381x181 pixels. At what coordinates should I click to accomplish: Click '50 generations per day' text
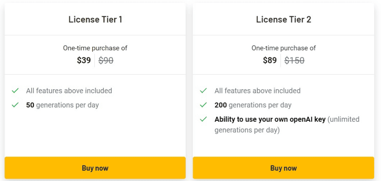(x=63, y=105)
